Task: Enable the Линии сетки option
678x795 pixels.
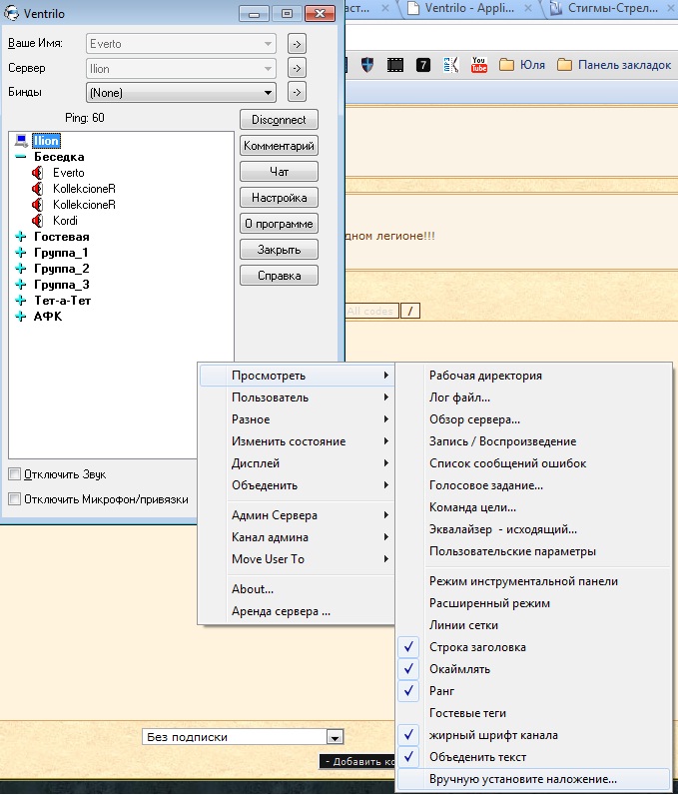Action: (534, 625)
